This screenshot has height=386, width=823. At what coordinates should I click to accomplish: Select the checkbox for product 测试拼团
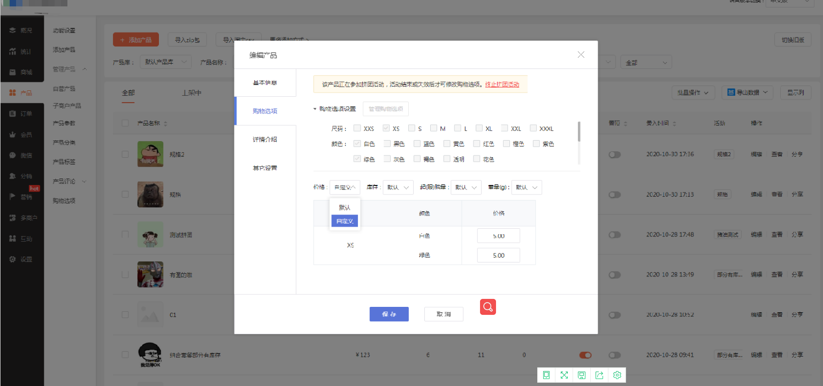coord(125,235)
